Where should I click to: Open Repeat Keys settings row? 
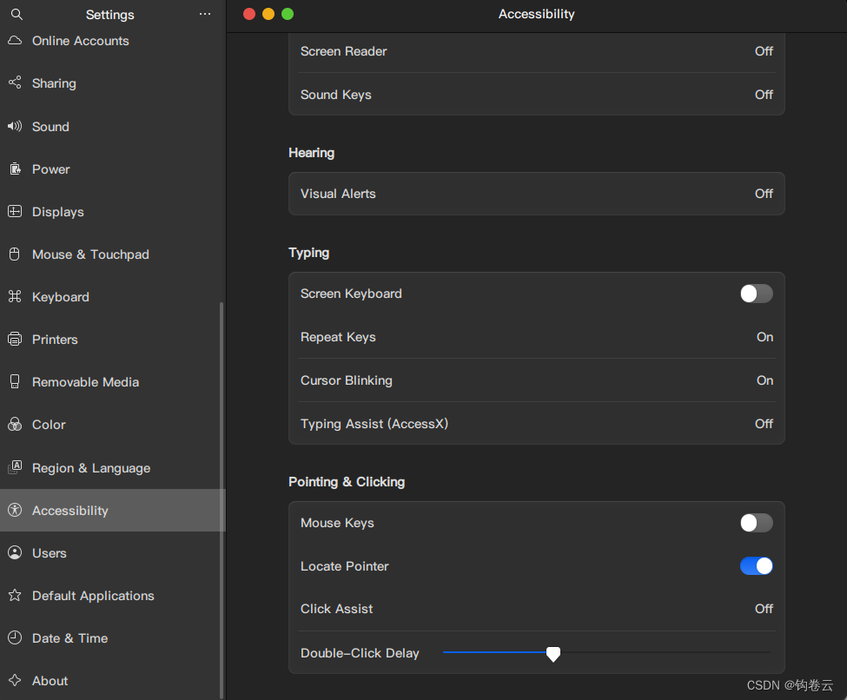[x=536, y=337]
